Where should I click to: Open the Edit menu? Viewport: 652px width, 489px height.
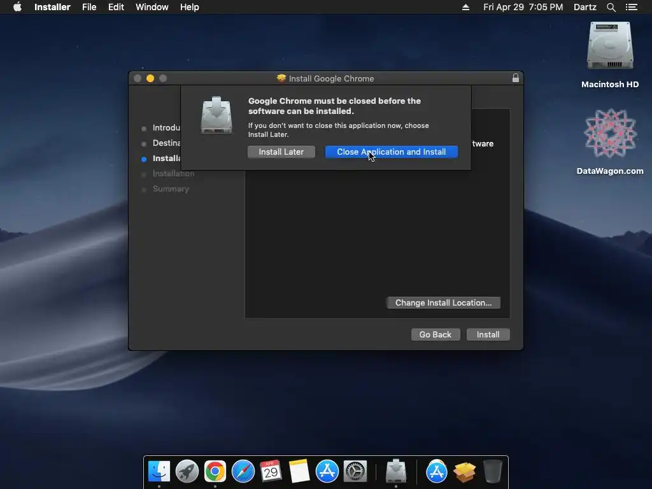(x=116, y=7)
